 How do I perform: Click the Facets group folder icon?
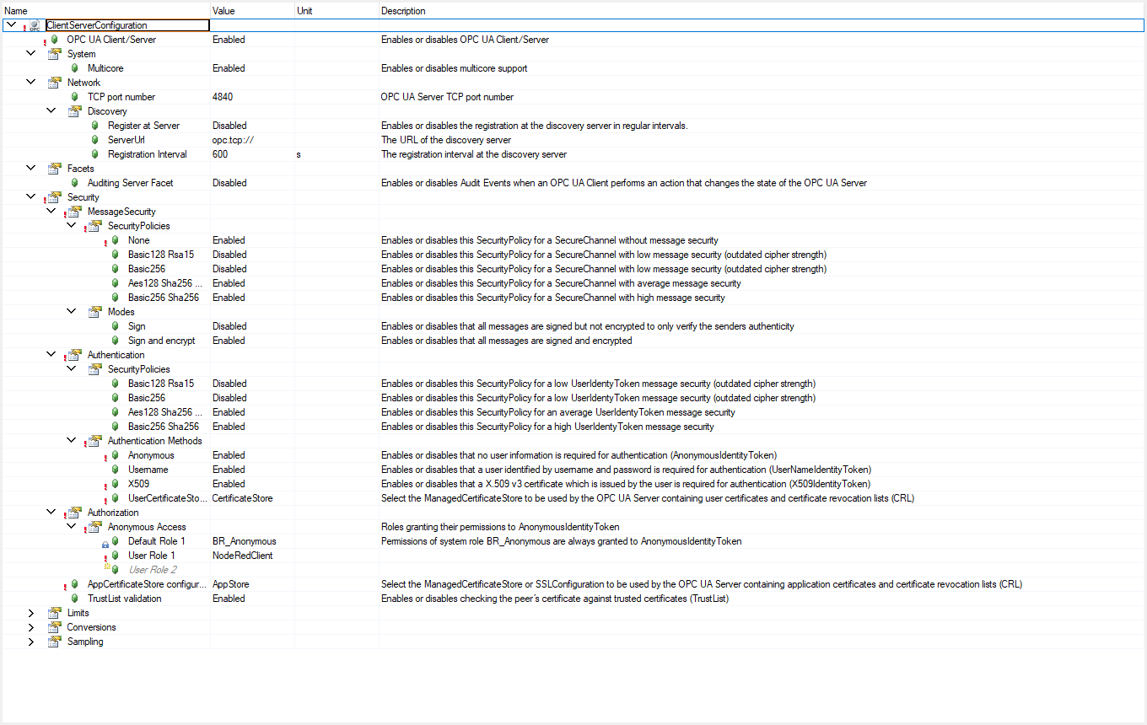click(55, 169)
